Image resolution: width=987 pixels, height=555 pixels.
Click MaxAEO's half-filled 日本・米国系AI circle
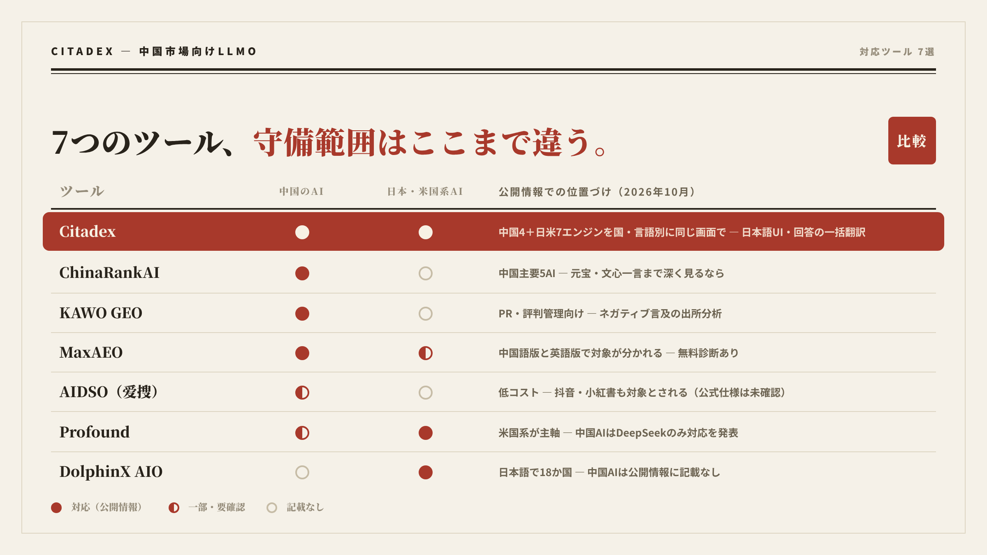426,353
